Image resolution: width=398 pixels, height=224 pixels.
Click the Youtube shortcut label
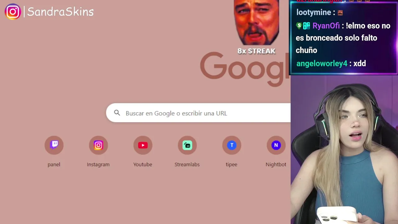(x=143, y=164)
